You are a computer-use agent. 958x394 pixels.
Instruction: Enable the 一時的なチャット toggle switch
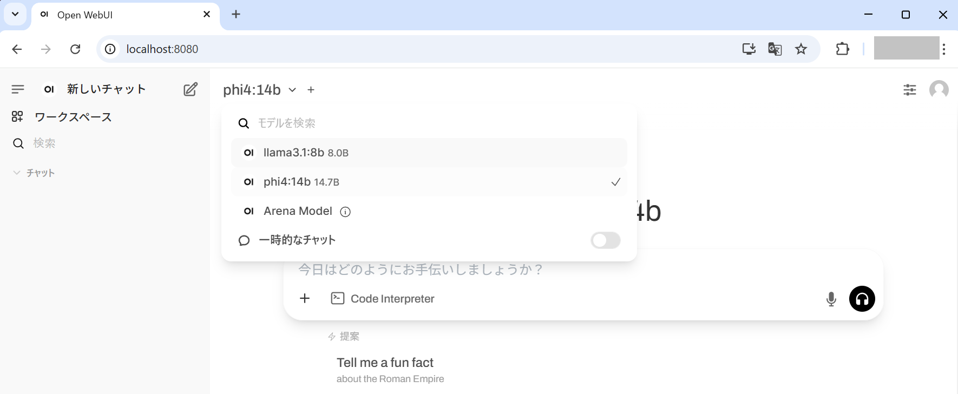(x=605, y=240)
